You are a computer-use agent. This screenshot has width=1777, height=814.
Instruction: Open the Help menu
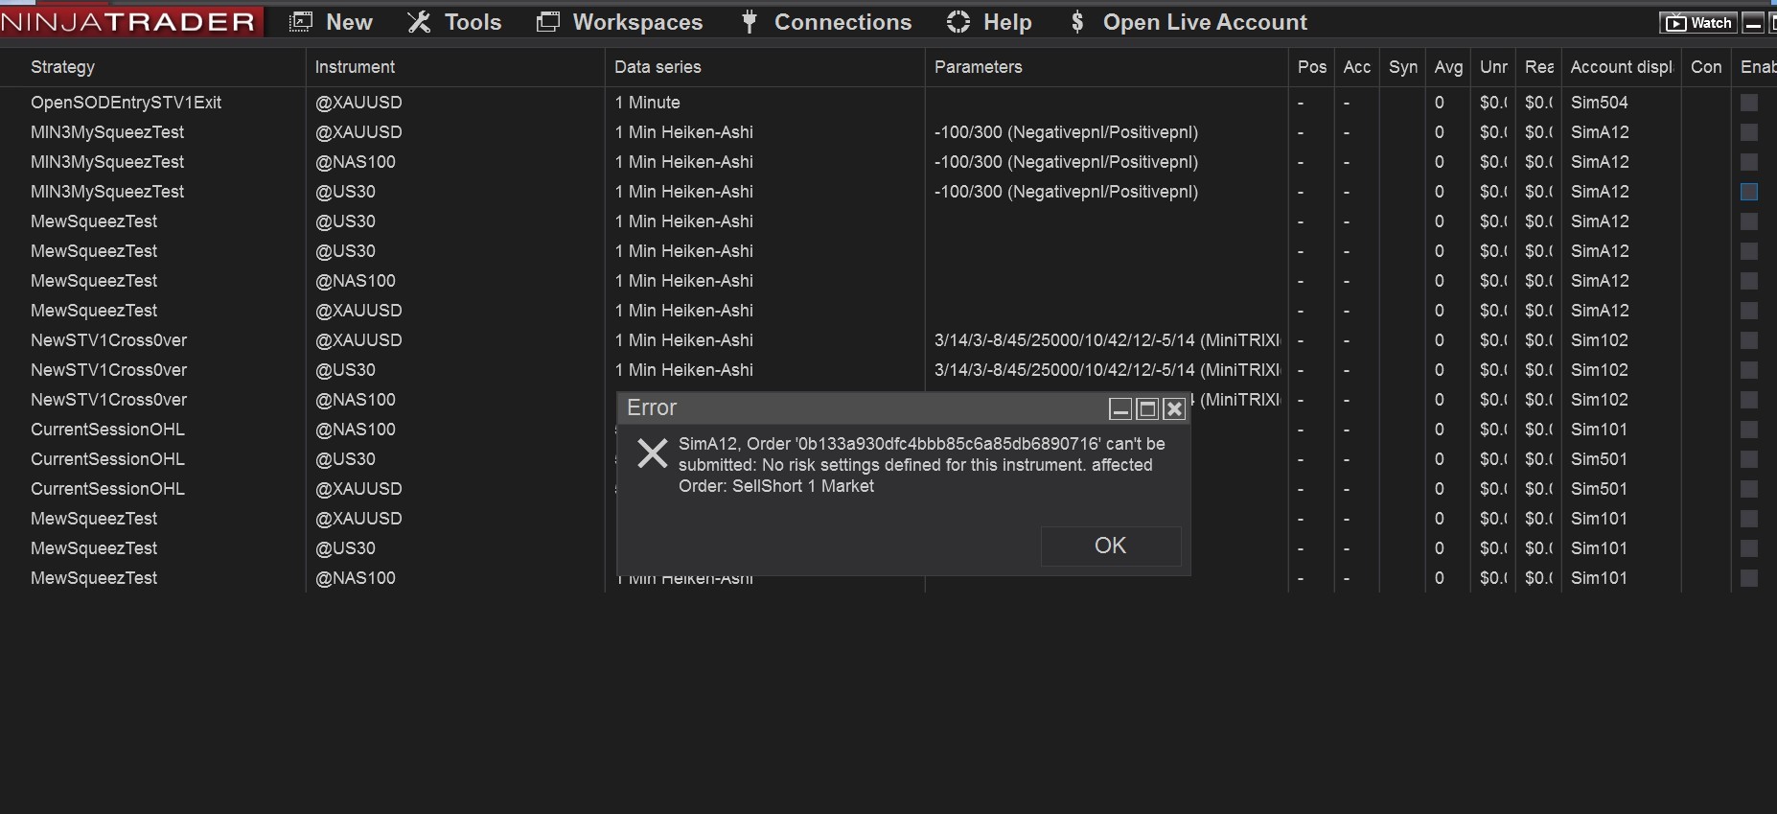coord(989,22)
